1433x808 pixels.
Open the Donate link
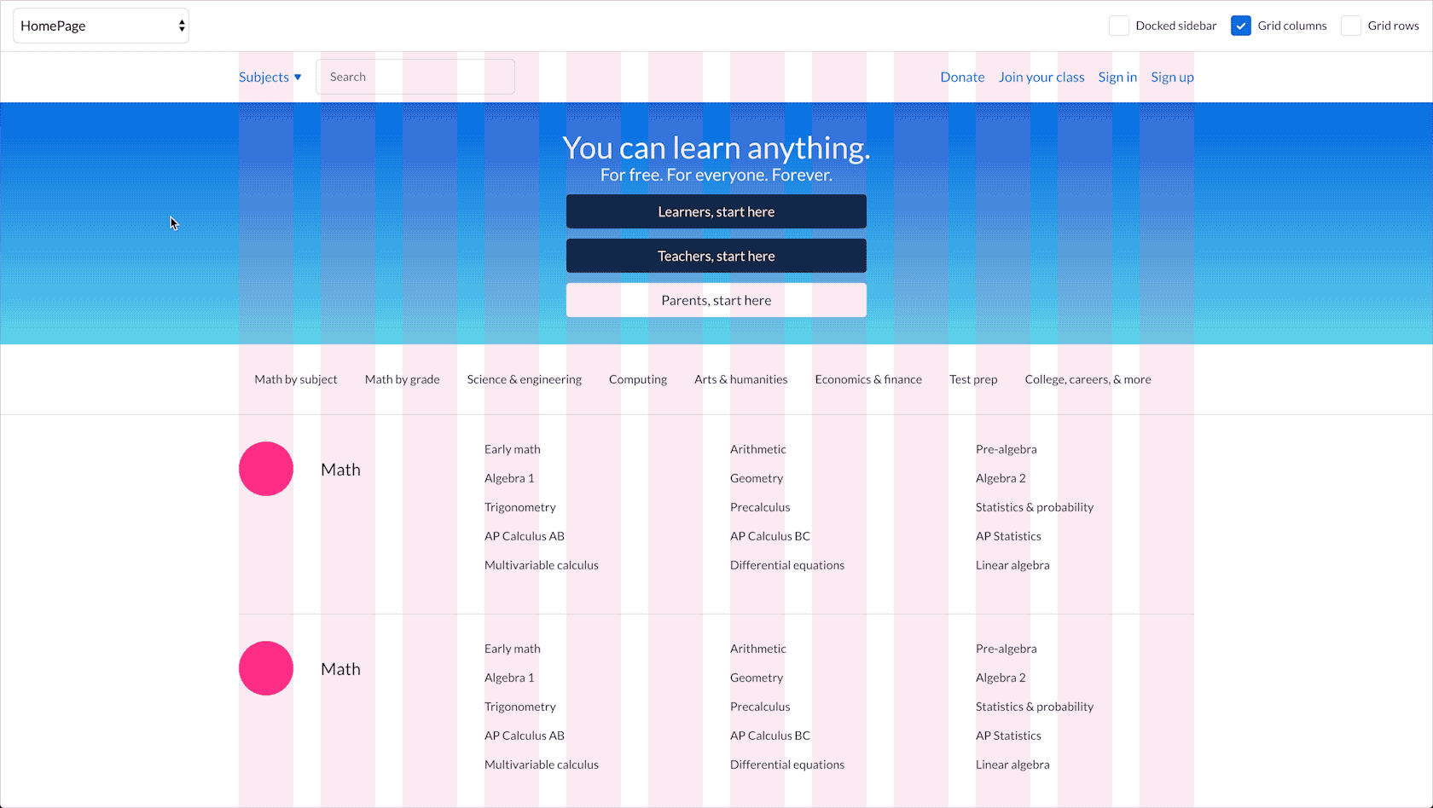tap(962, 77)
